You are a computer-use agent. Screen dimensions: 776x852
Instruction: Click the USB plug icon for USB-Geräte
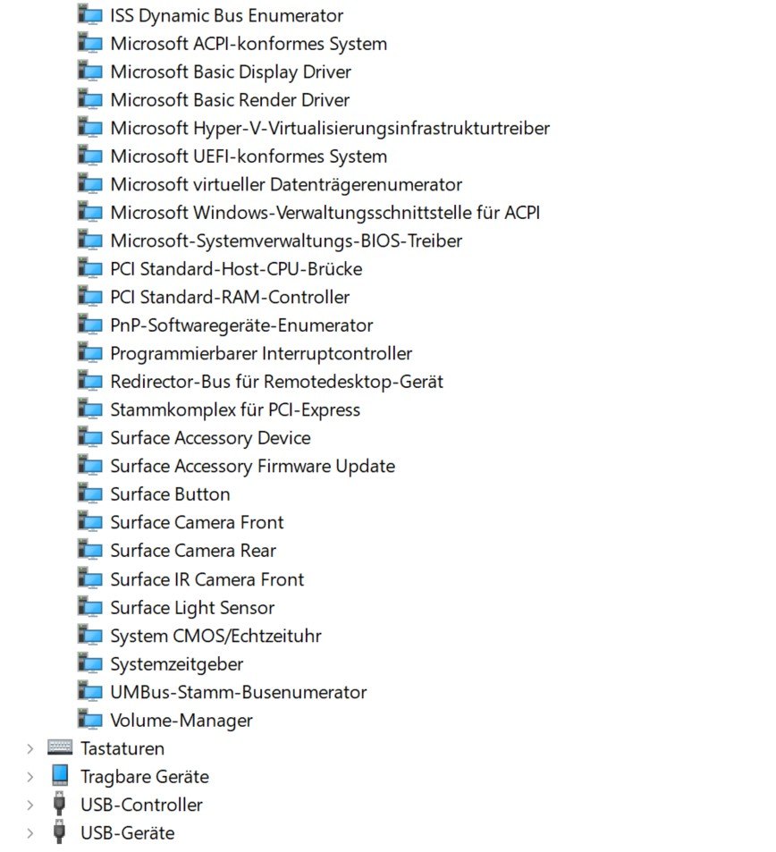(60, 832)
